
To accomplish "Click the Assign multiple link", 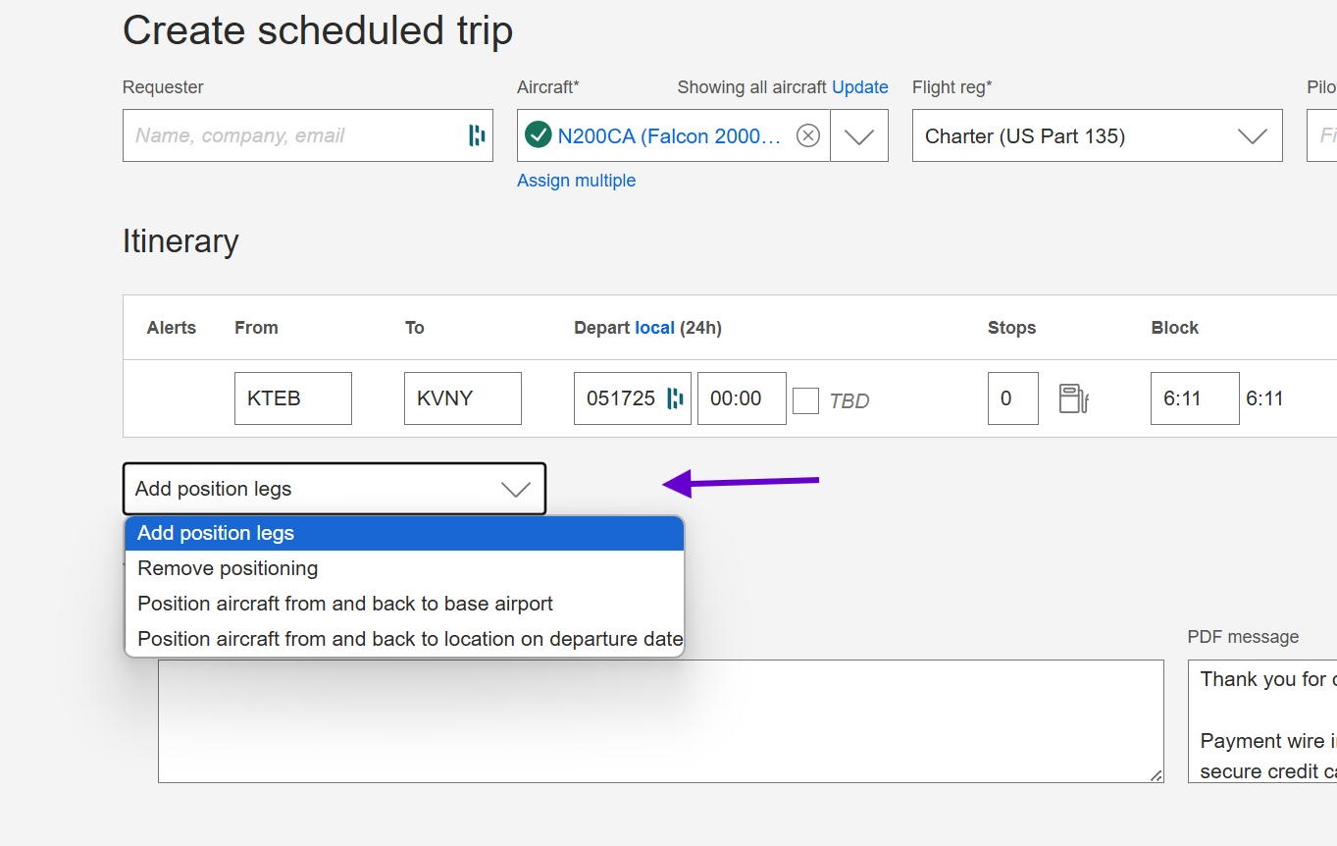I will pos(576,181).
